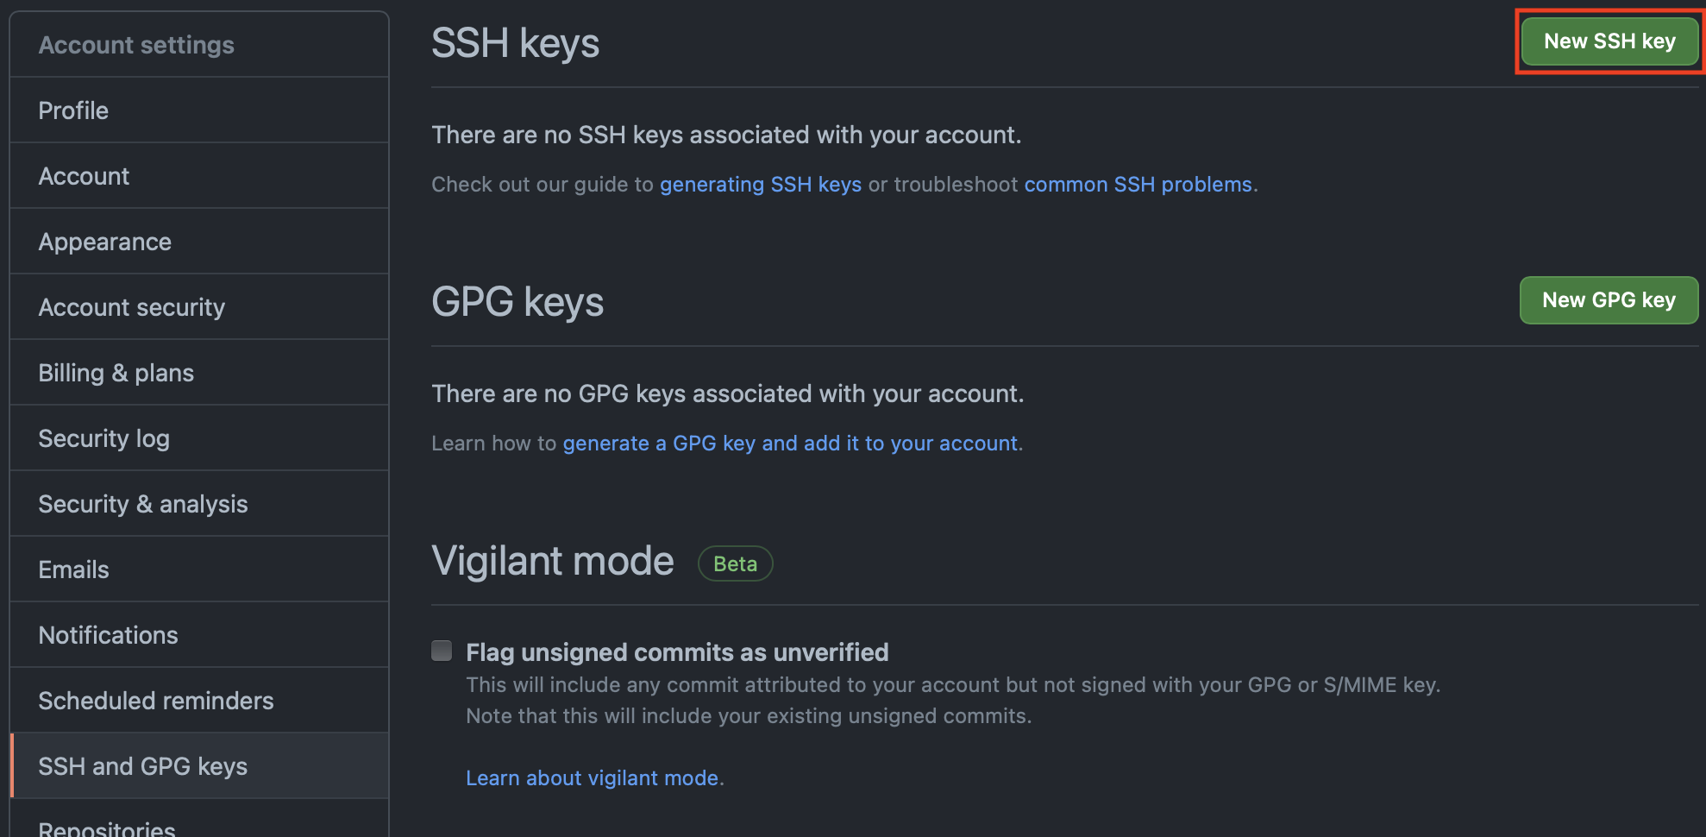The image size is (1706, 837).
Task: Open the common SSH problems link
Action: tap(1138, 185)
